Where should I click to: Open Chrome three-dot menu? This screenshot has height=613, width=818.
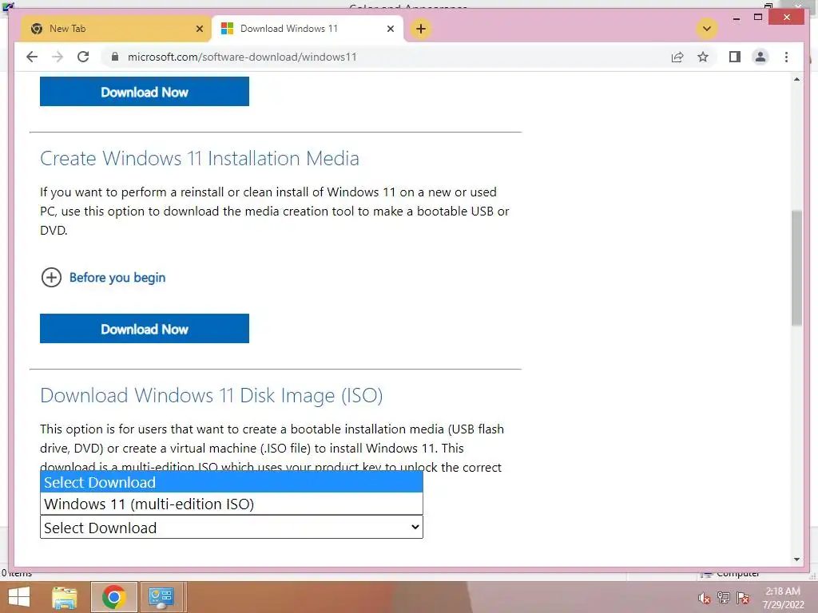tap(786, 57)
